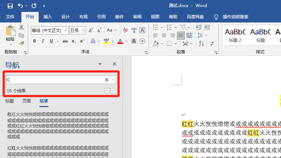Increase indent in paragraph group

207,27
